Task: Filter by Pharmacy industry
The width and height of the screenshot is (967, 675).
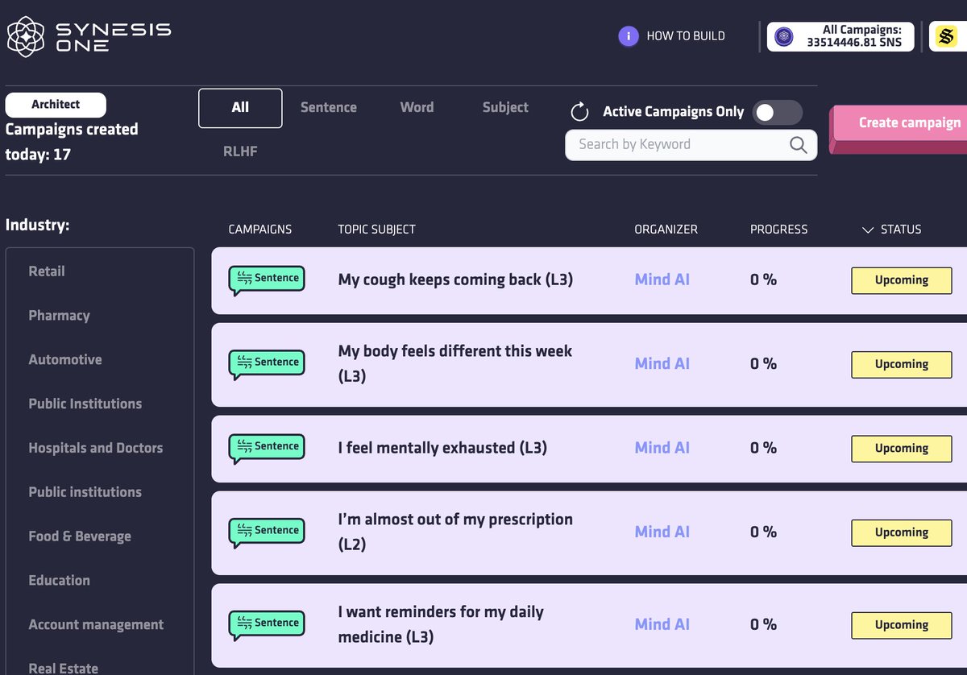Action: [59, 316]
